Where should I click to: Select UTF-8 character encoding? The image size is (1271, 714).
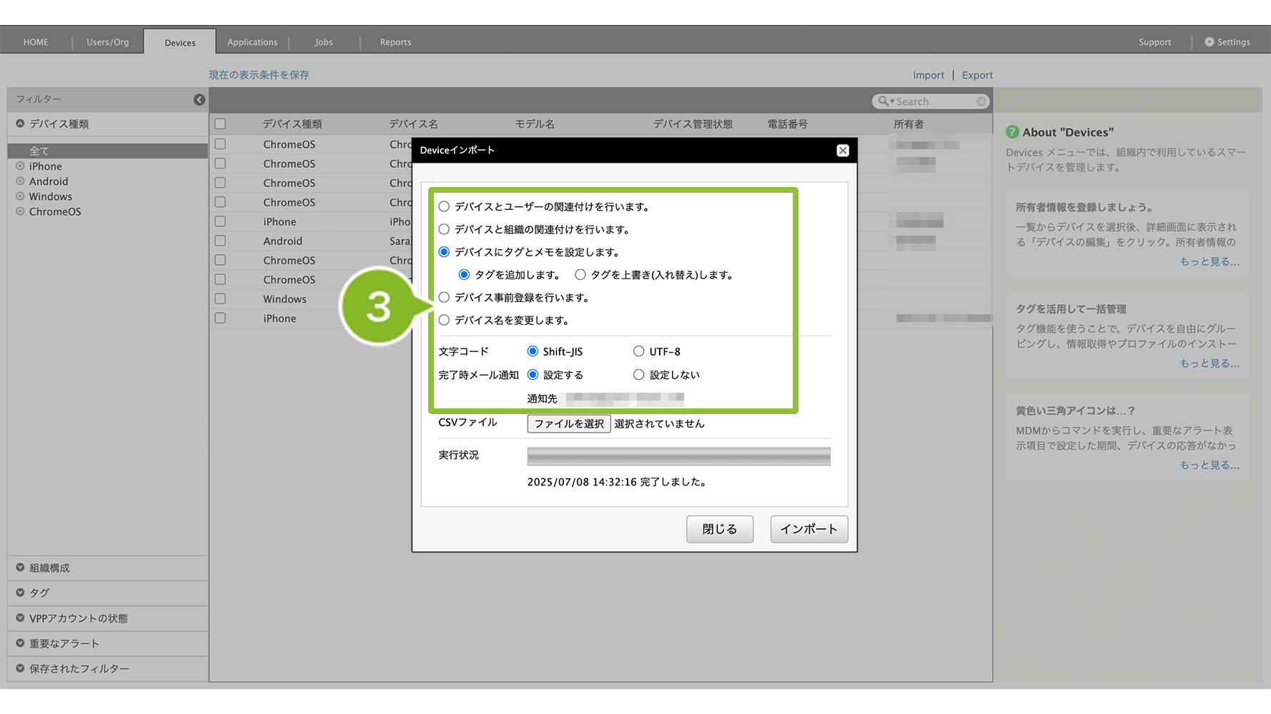pos(638,351)
